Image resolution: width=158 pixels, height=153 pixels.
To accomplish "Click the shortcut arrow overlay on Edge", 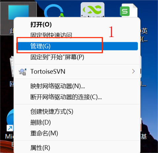I will click(10, 128).
